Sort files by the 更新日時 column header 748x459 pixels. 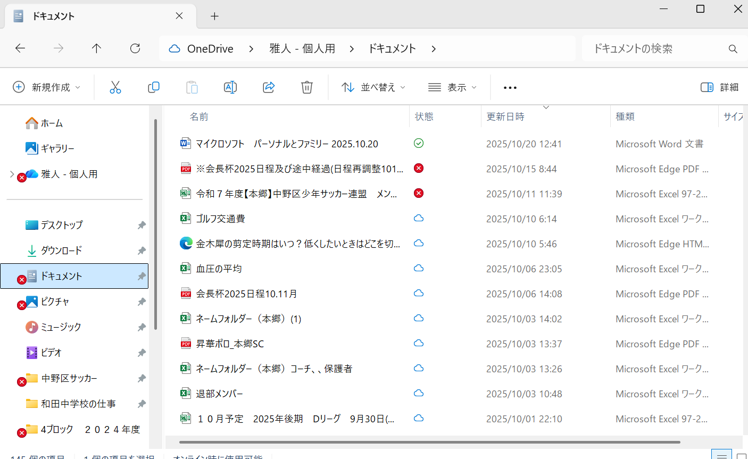(505, 116)
